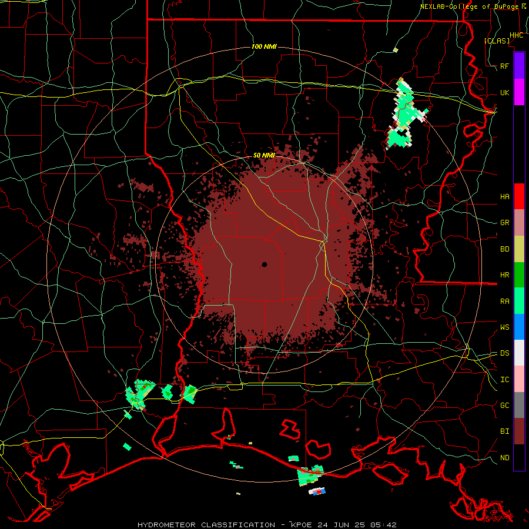
Task: Click the WS blue legend swatch
Action: point(519,327)
